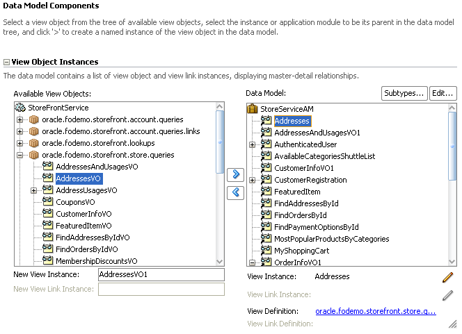Click the package icon for oracle.fodemo.storefront.store.queries
Viewport: 462px width, 334px height.
(x=34, y=155)
